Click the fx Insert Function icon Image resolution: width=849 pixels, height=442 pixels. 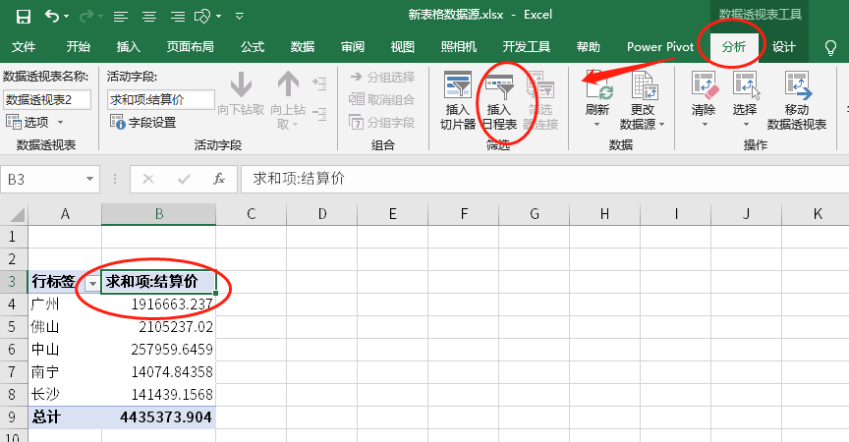pos(219,179)
